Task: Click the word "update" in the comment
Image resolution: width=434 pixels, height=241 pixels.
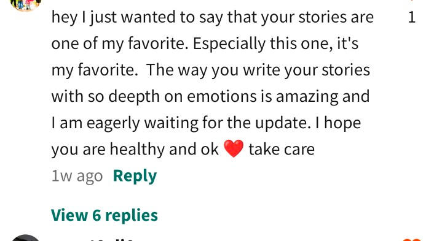Action: click(281, 123)
